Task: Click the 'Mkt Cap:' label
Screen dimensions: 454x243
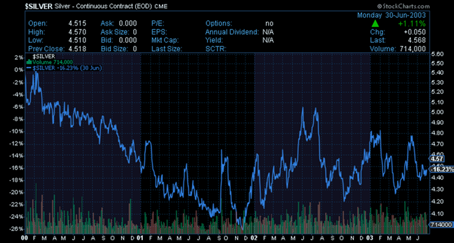Action: [165, 40]
